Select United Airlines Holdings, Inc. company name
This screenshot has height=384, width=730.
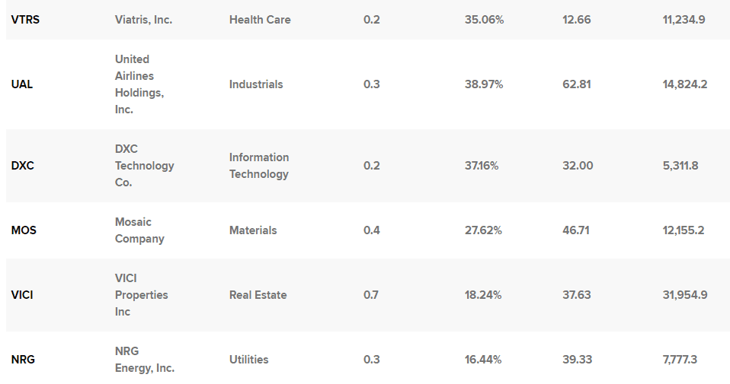pos(139,84)
